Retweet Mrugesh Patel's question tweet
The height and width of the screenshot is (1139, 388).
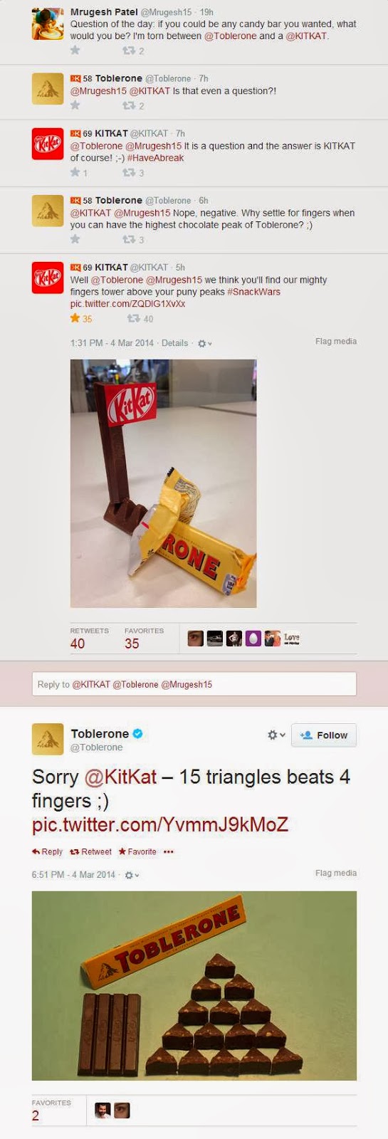click(133, 51)
